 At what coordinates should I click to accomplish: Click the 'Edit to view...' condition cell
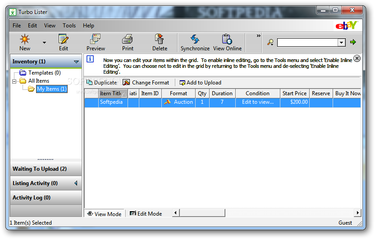(257, 102)
